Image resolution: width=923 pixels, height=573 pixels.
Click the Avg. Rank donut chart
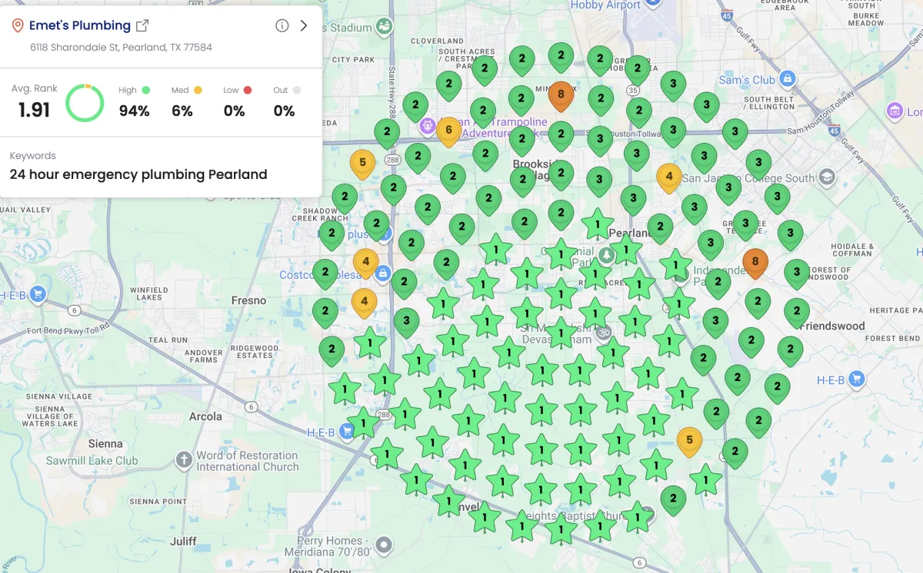click(x=85, y=103)
